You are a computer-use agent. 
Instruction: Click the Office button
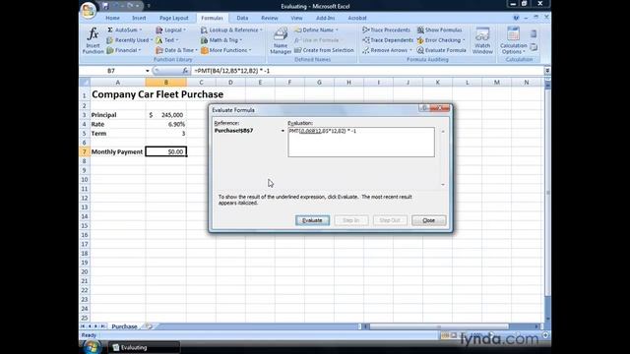point(89,10)
